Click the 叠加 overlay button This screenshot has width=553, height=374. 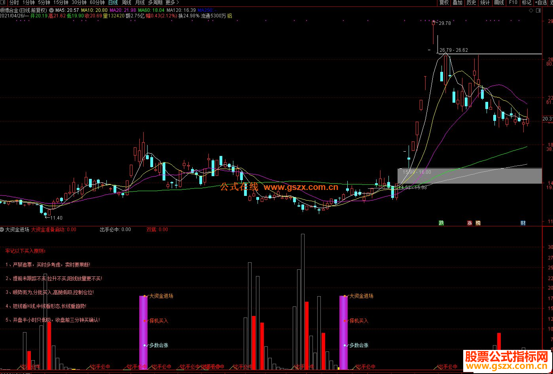click(x=457, y=2)
